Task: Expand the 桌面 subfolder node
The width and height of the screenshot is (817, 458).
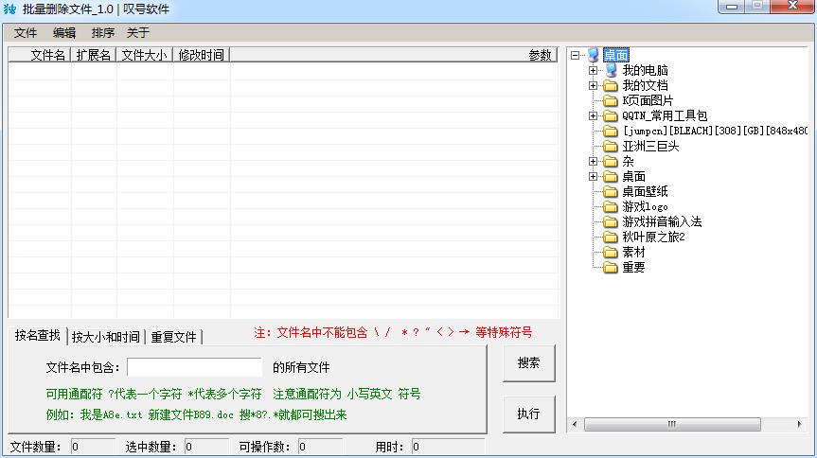Action: tap(593, 176)
